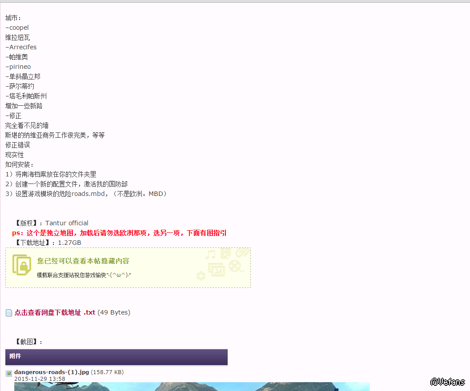Screen dimensions: 470x391
Task: Click the city entry -单斜晶立邦
Action: click(23, 77)
